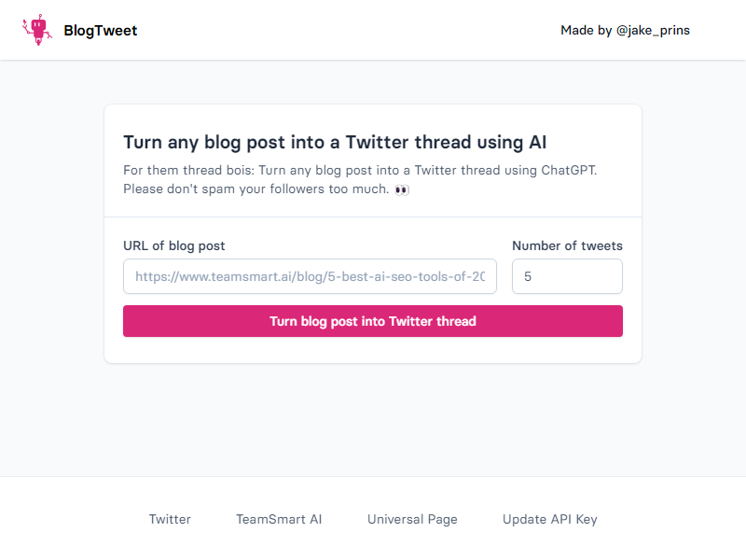Click the 'Made by' text in header
The width and height of the screenshot is (746, 560).
click(586, 31)
